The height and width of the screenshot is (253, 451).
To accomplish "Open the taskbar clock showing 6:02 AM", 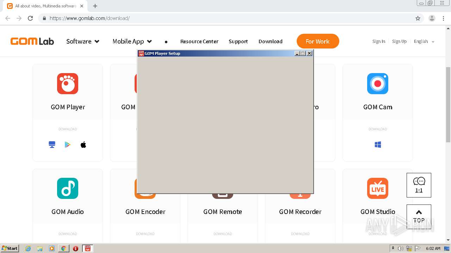I will 433,248.
